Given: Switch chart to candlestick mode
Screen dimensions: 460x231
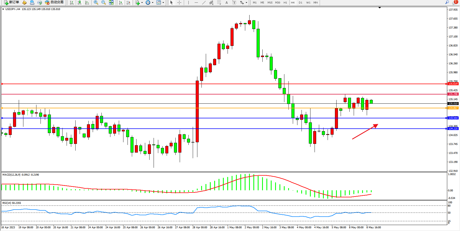Looking at the screenshot, I should pos(79,2).
